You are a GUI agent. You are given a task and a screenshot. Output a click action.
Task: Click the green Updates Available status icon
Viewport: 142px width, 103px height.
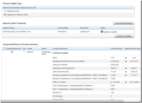pyautogui.click(x=102, y=32)
